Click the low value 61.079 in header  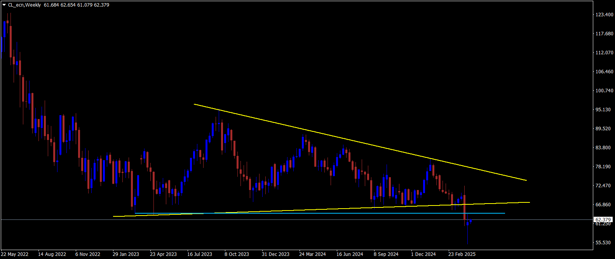point(85,5)
